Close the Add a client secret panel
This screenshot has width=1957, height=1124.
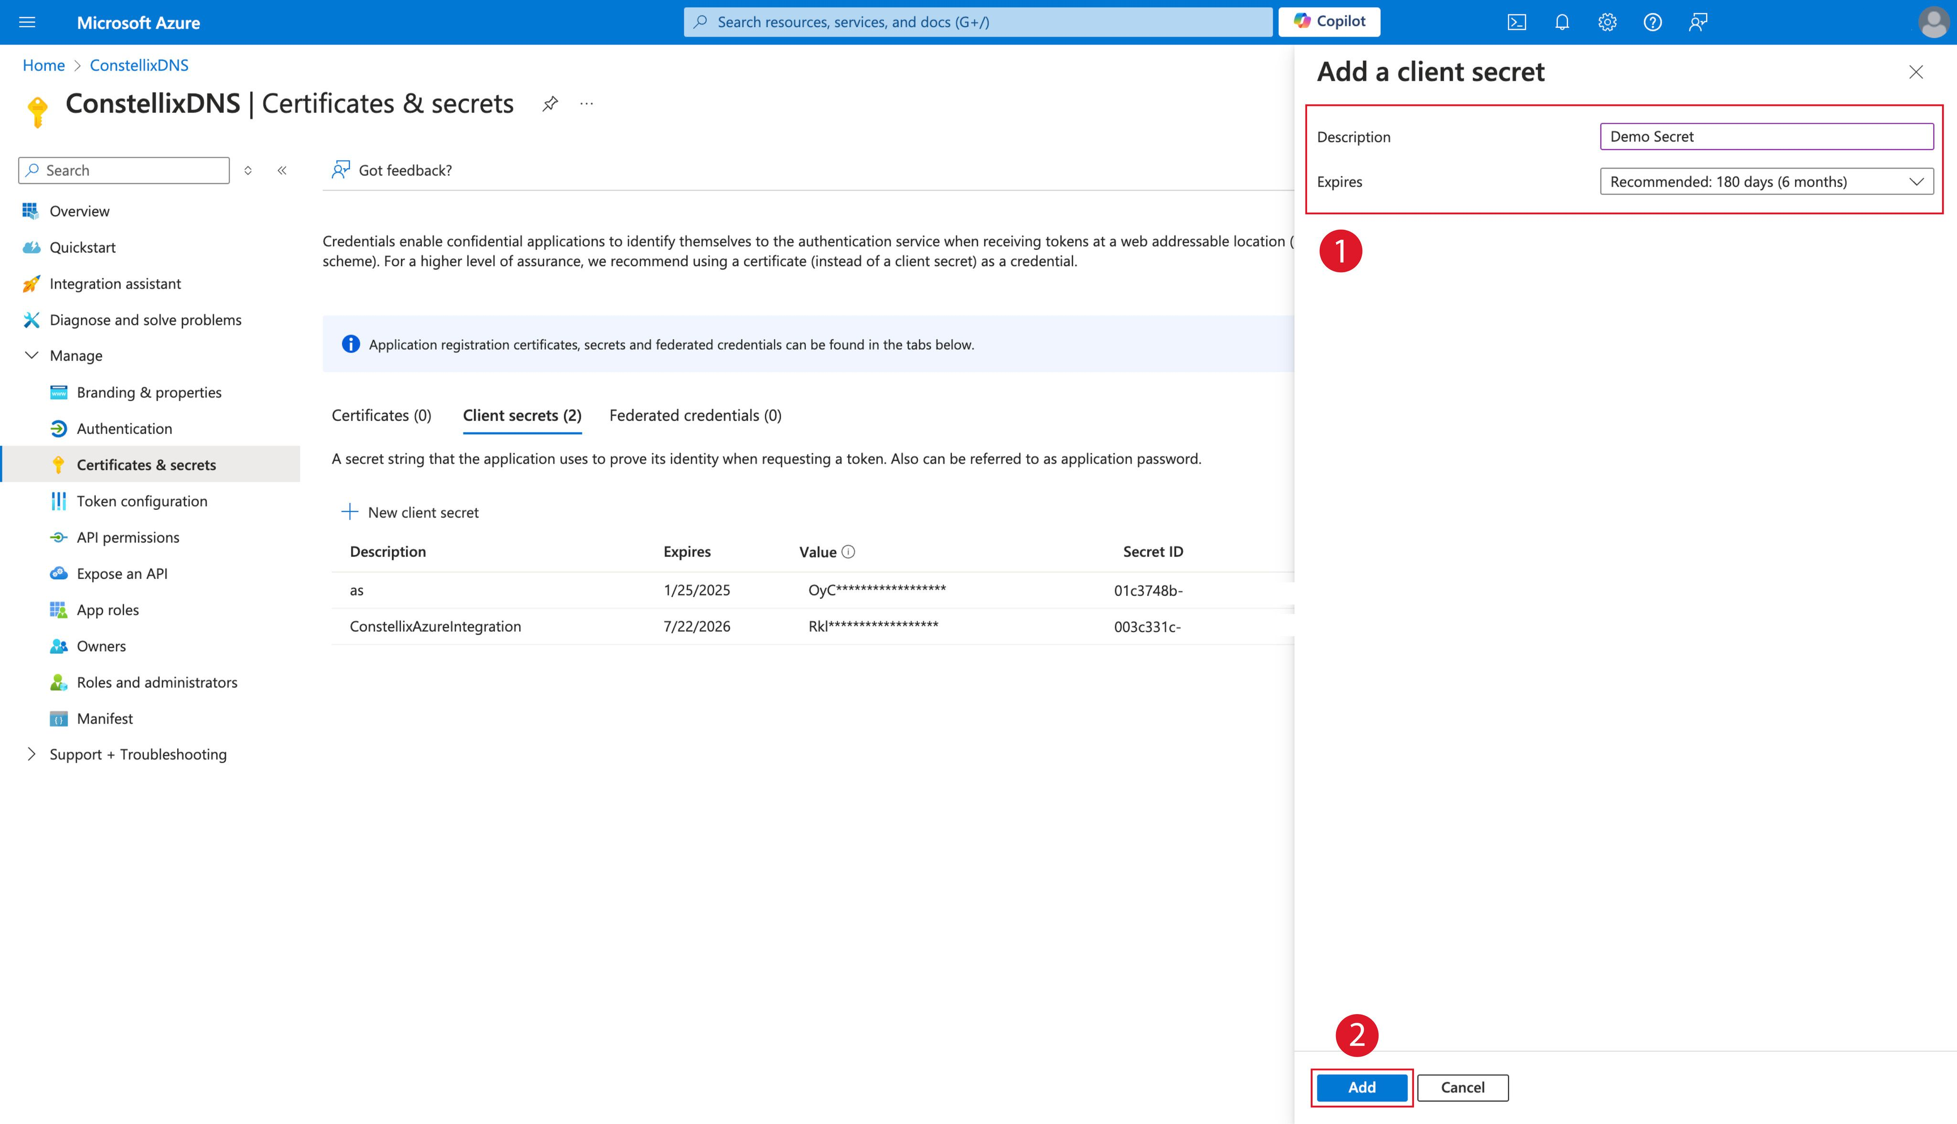tap(1915, 73)
